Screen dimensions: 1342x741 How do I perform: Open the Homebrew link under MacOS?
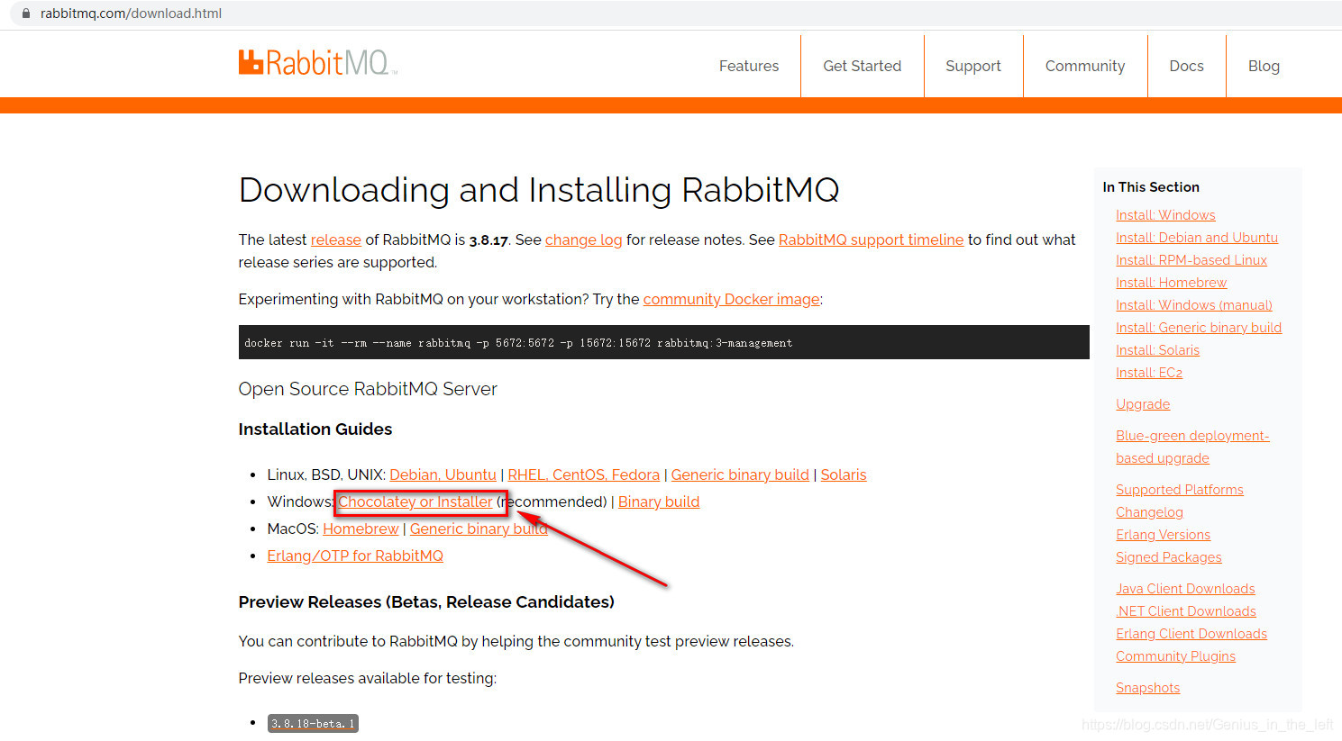pos(361,529)
